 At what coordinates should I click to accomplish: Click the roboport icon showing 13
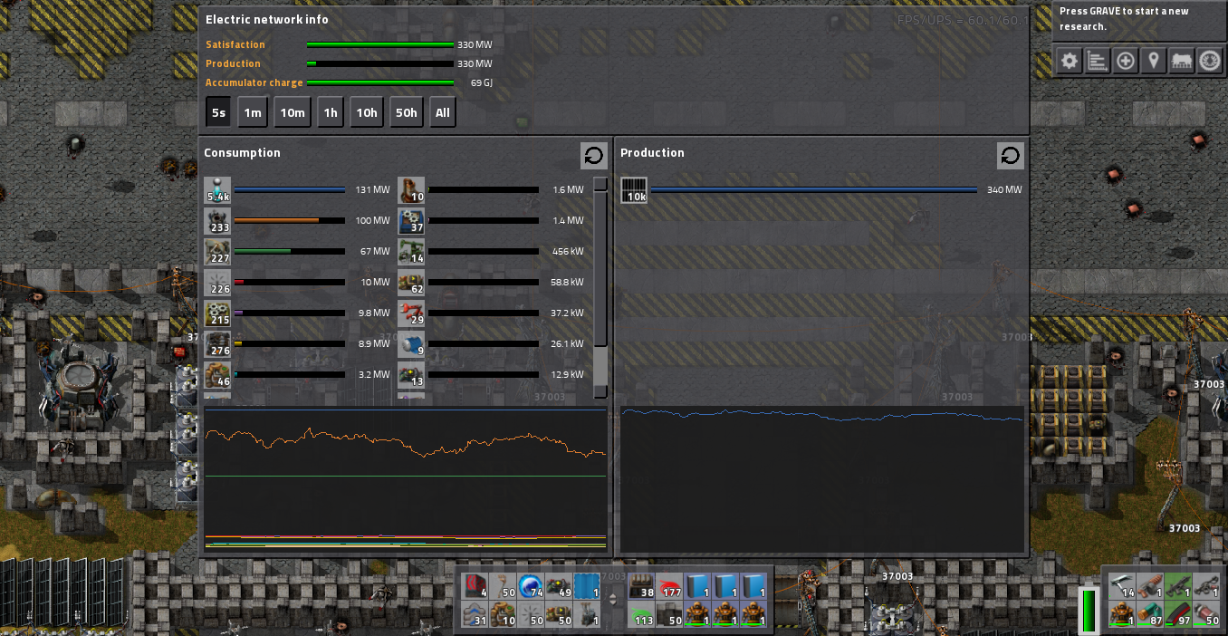(411, 375)
